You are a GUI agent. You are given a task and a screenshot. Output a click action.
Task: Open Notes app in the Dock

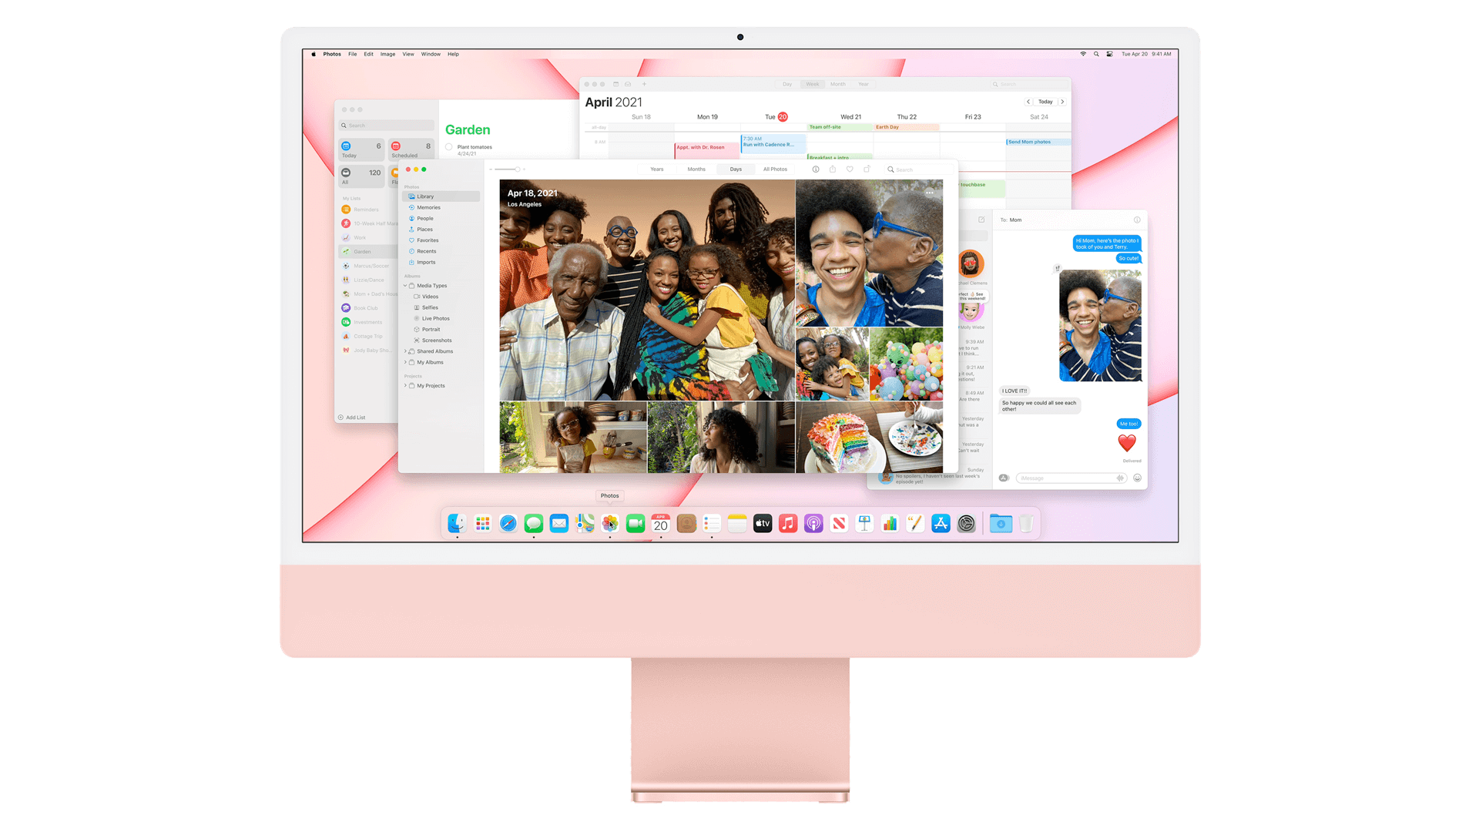pos(737,524)
